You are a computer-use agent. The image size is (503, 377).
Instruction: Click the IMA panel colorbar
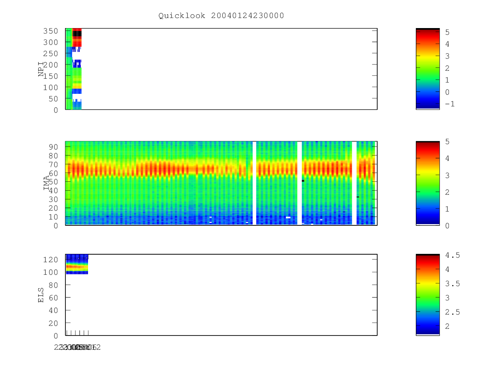pos(428,183)
